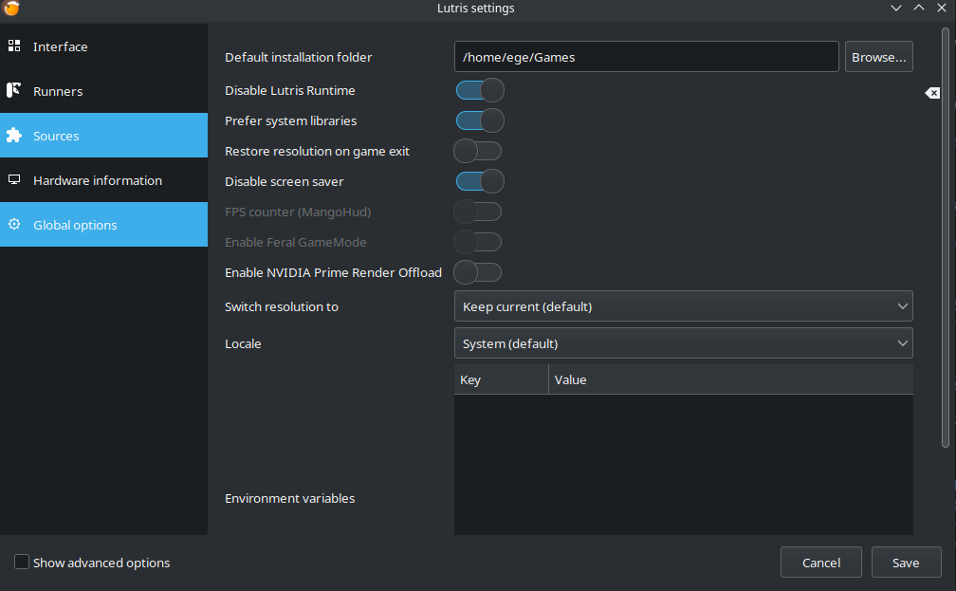Enable NVIDIA Prime Render Offload switch
This screenshot has height=591, width=956.
tap(477, 272)
